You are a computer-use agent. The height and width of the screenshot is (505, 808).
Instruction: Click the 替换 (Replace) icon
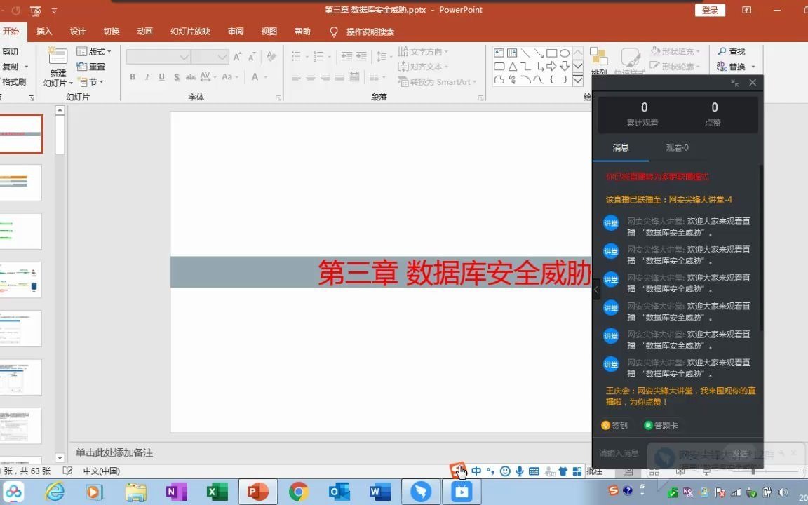pyautogui.click(x=735, y=65)
